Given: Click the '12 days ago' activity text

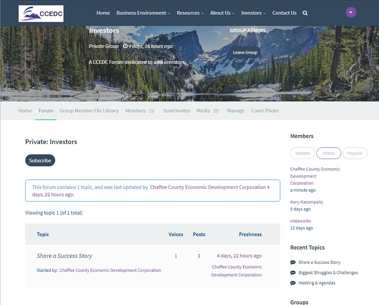Looking at the screenshot, I should 302,228.
